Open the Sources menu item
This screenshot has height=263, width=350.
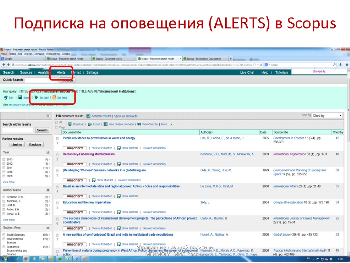pos(26,73)
